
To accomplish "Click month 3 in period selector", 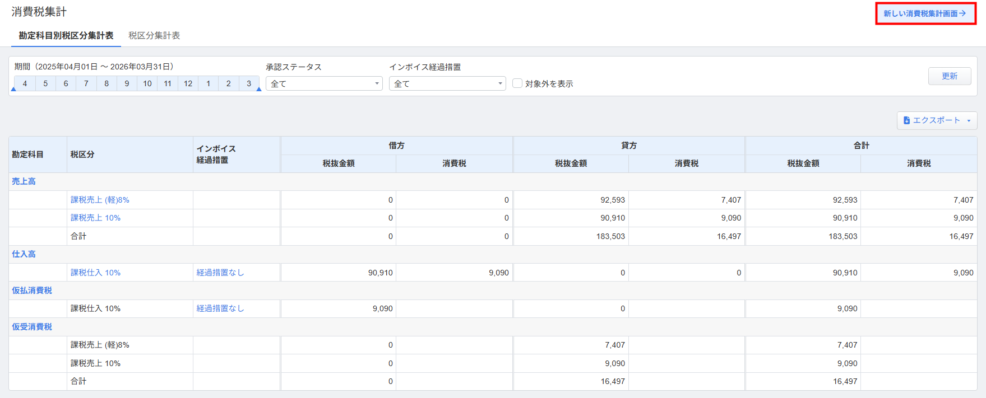I will (x=249, y=83).
